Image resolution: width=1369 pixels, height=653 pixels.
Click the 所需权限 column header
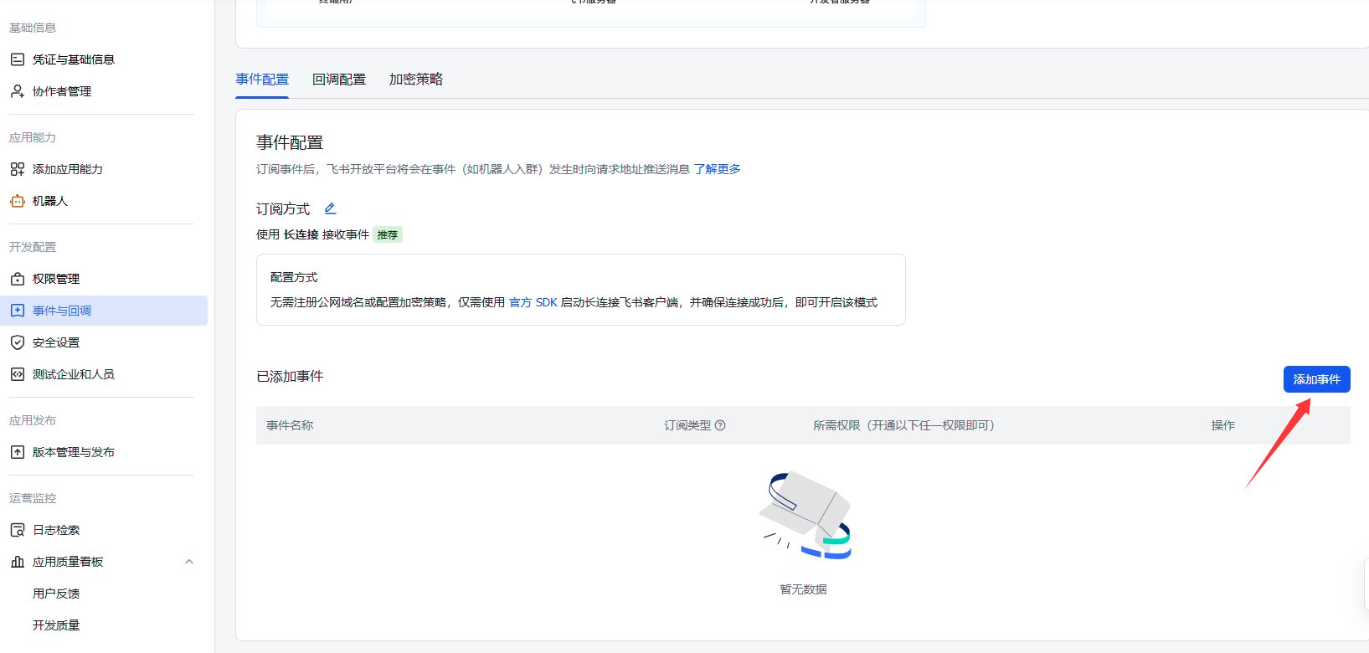903,425
